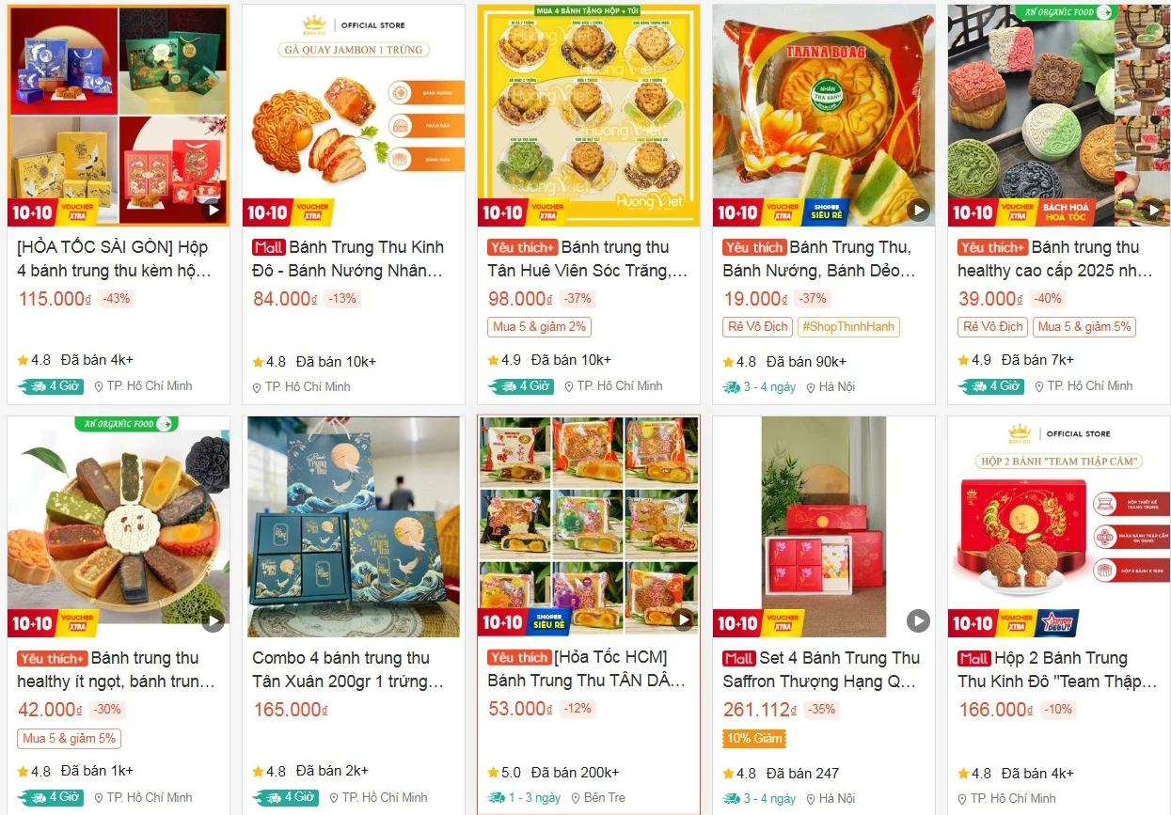1171x815 pixels.
Task: Open the healthy ít ngọt mooncake platter thumbnail
Action: click(x=119, y=526)
